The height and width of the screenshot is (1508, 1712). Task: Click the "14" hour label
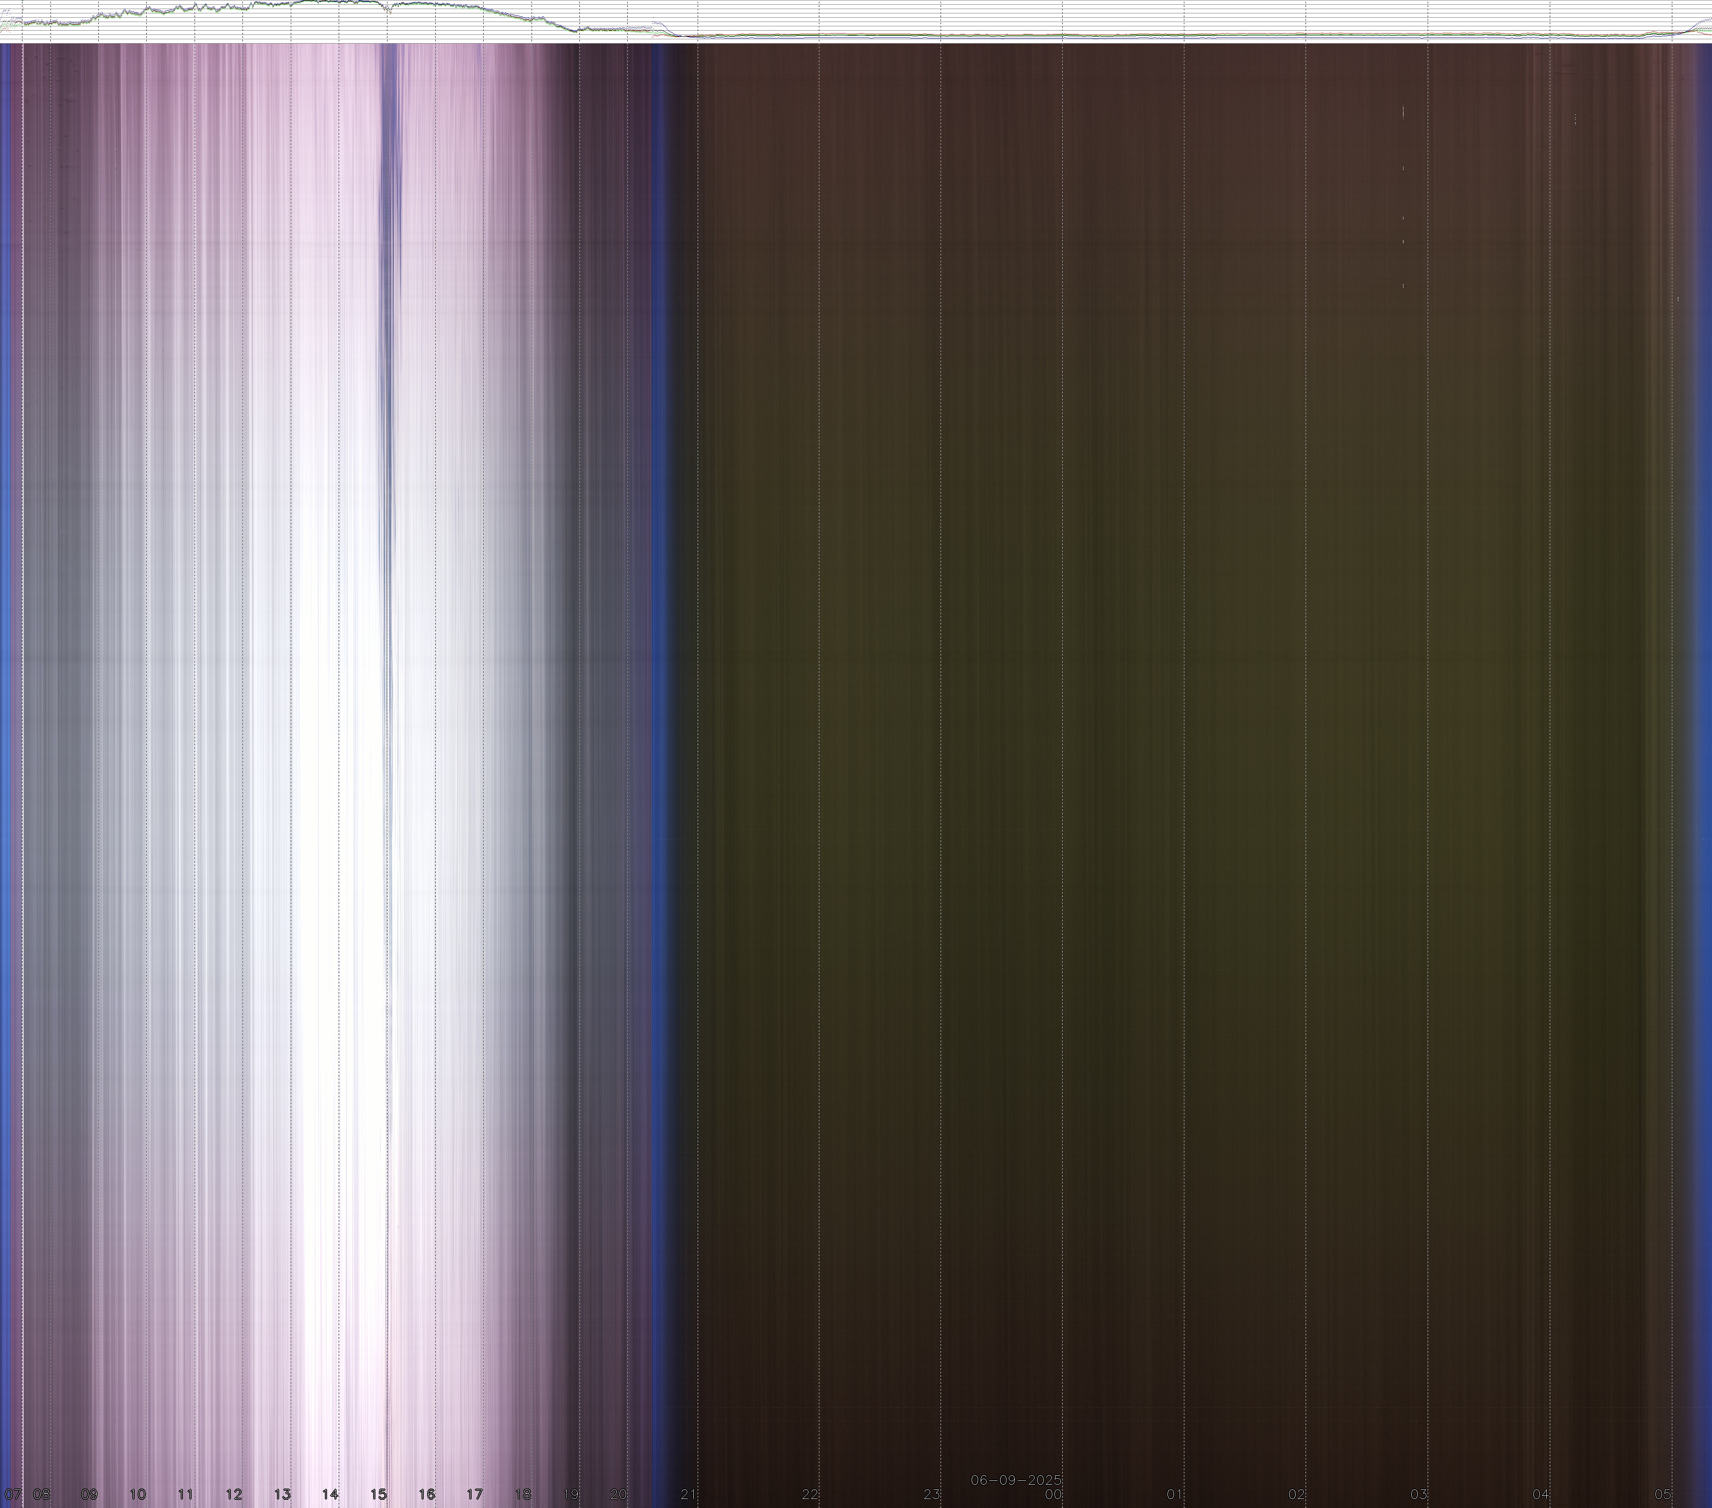(330, 1494)
